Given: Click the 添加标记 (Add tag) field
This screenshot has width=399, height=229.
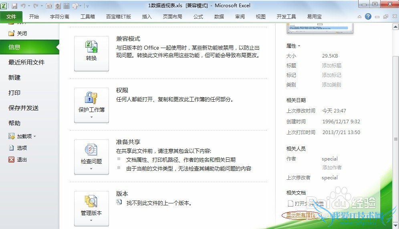Looking at the screenshot, I should (332, 75).
